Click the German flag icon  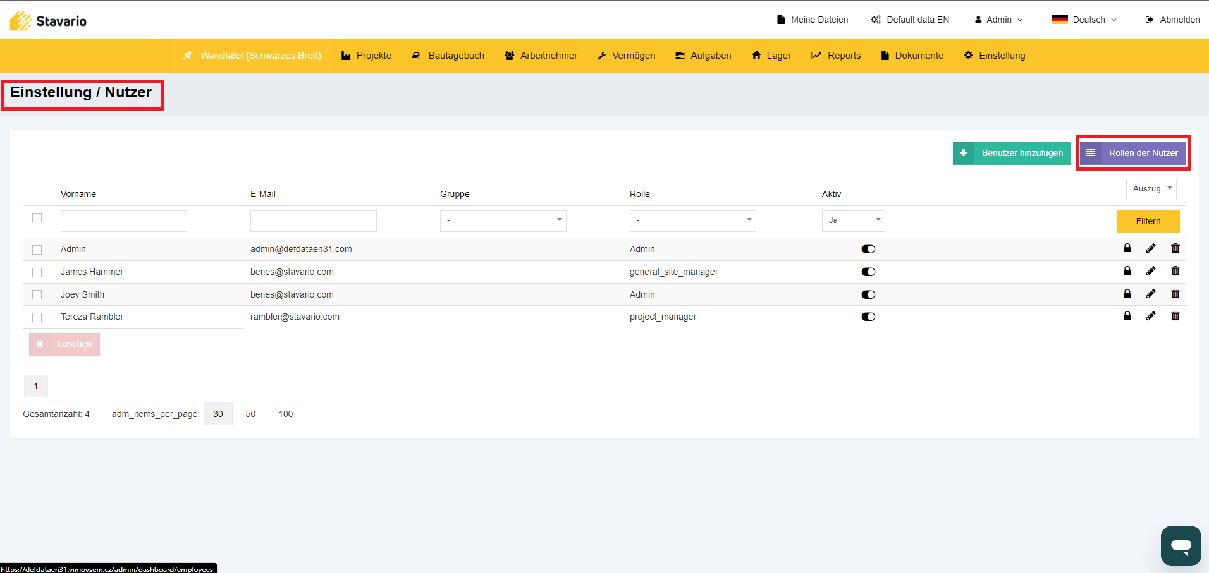click(x=1060, y=20)
